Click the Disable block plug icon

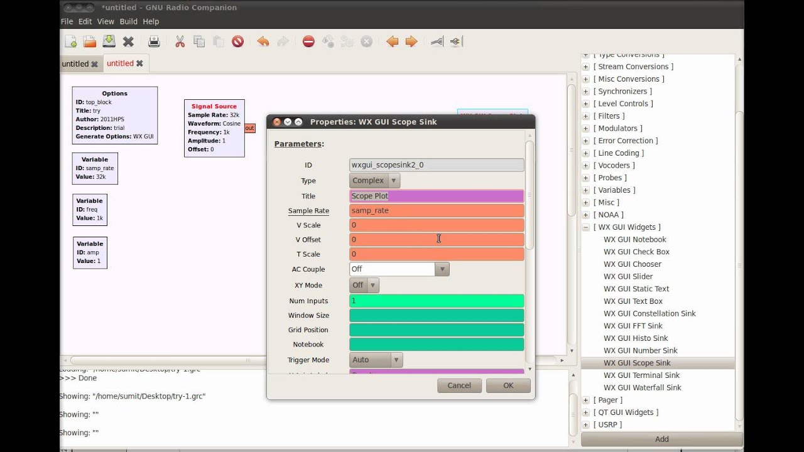pyautogui.click(x=456, y=41)
